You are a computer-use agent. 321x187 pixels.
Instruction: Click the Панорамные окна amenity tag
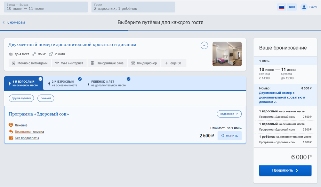107,63
